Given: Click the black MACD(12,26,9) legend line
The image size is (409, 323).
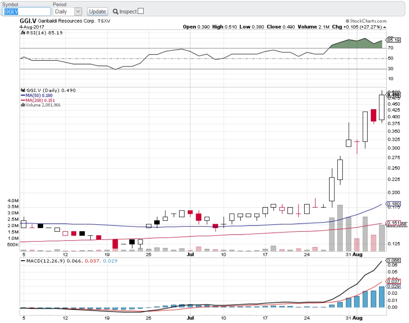Looking at the screenshot, I should pos(23,261).
